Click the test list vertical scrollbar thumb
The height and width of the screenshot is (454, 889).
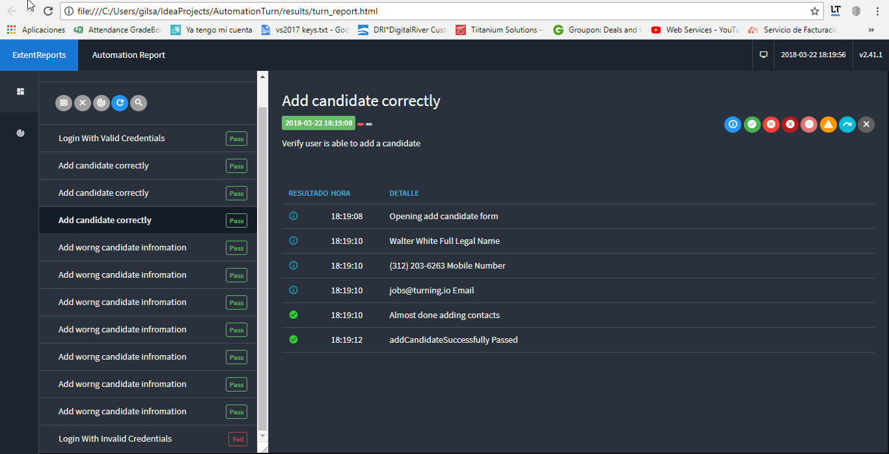(x=263, y=269)
